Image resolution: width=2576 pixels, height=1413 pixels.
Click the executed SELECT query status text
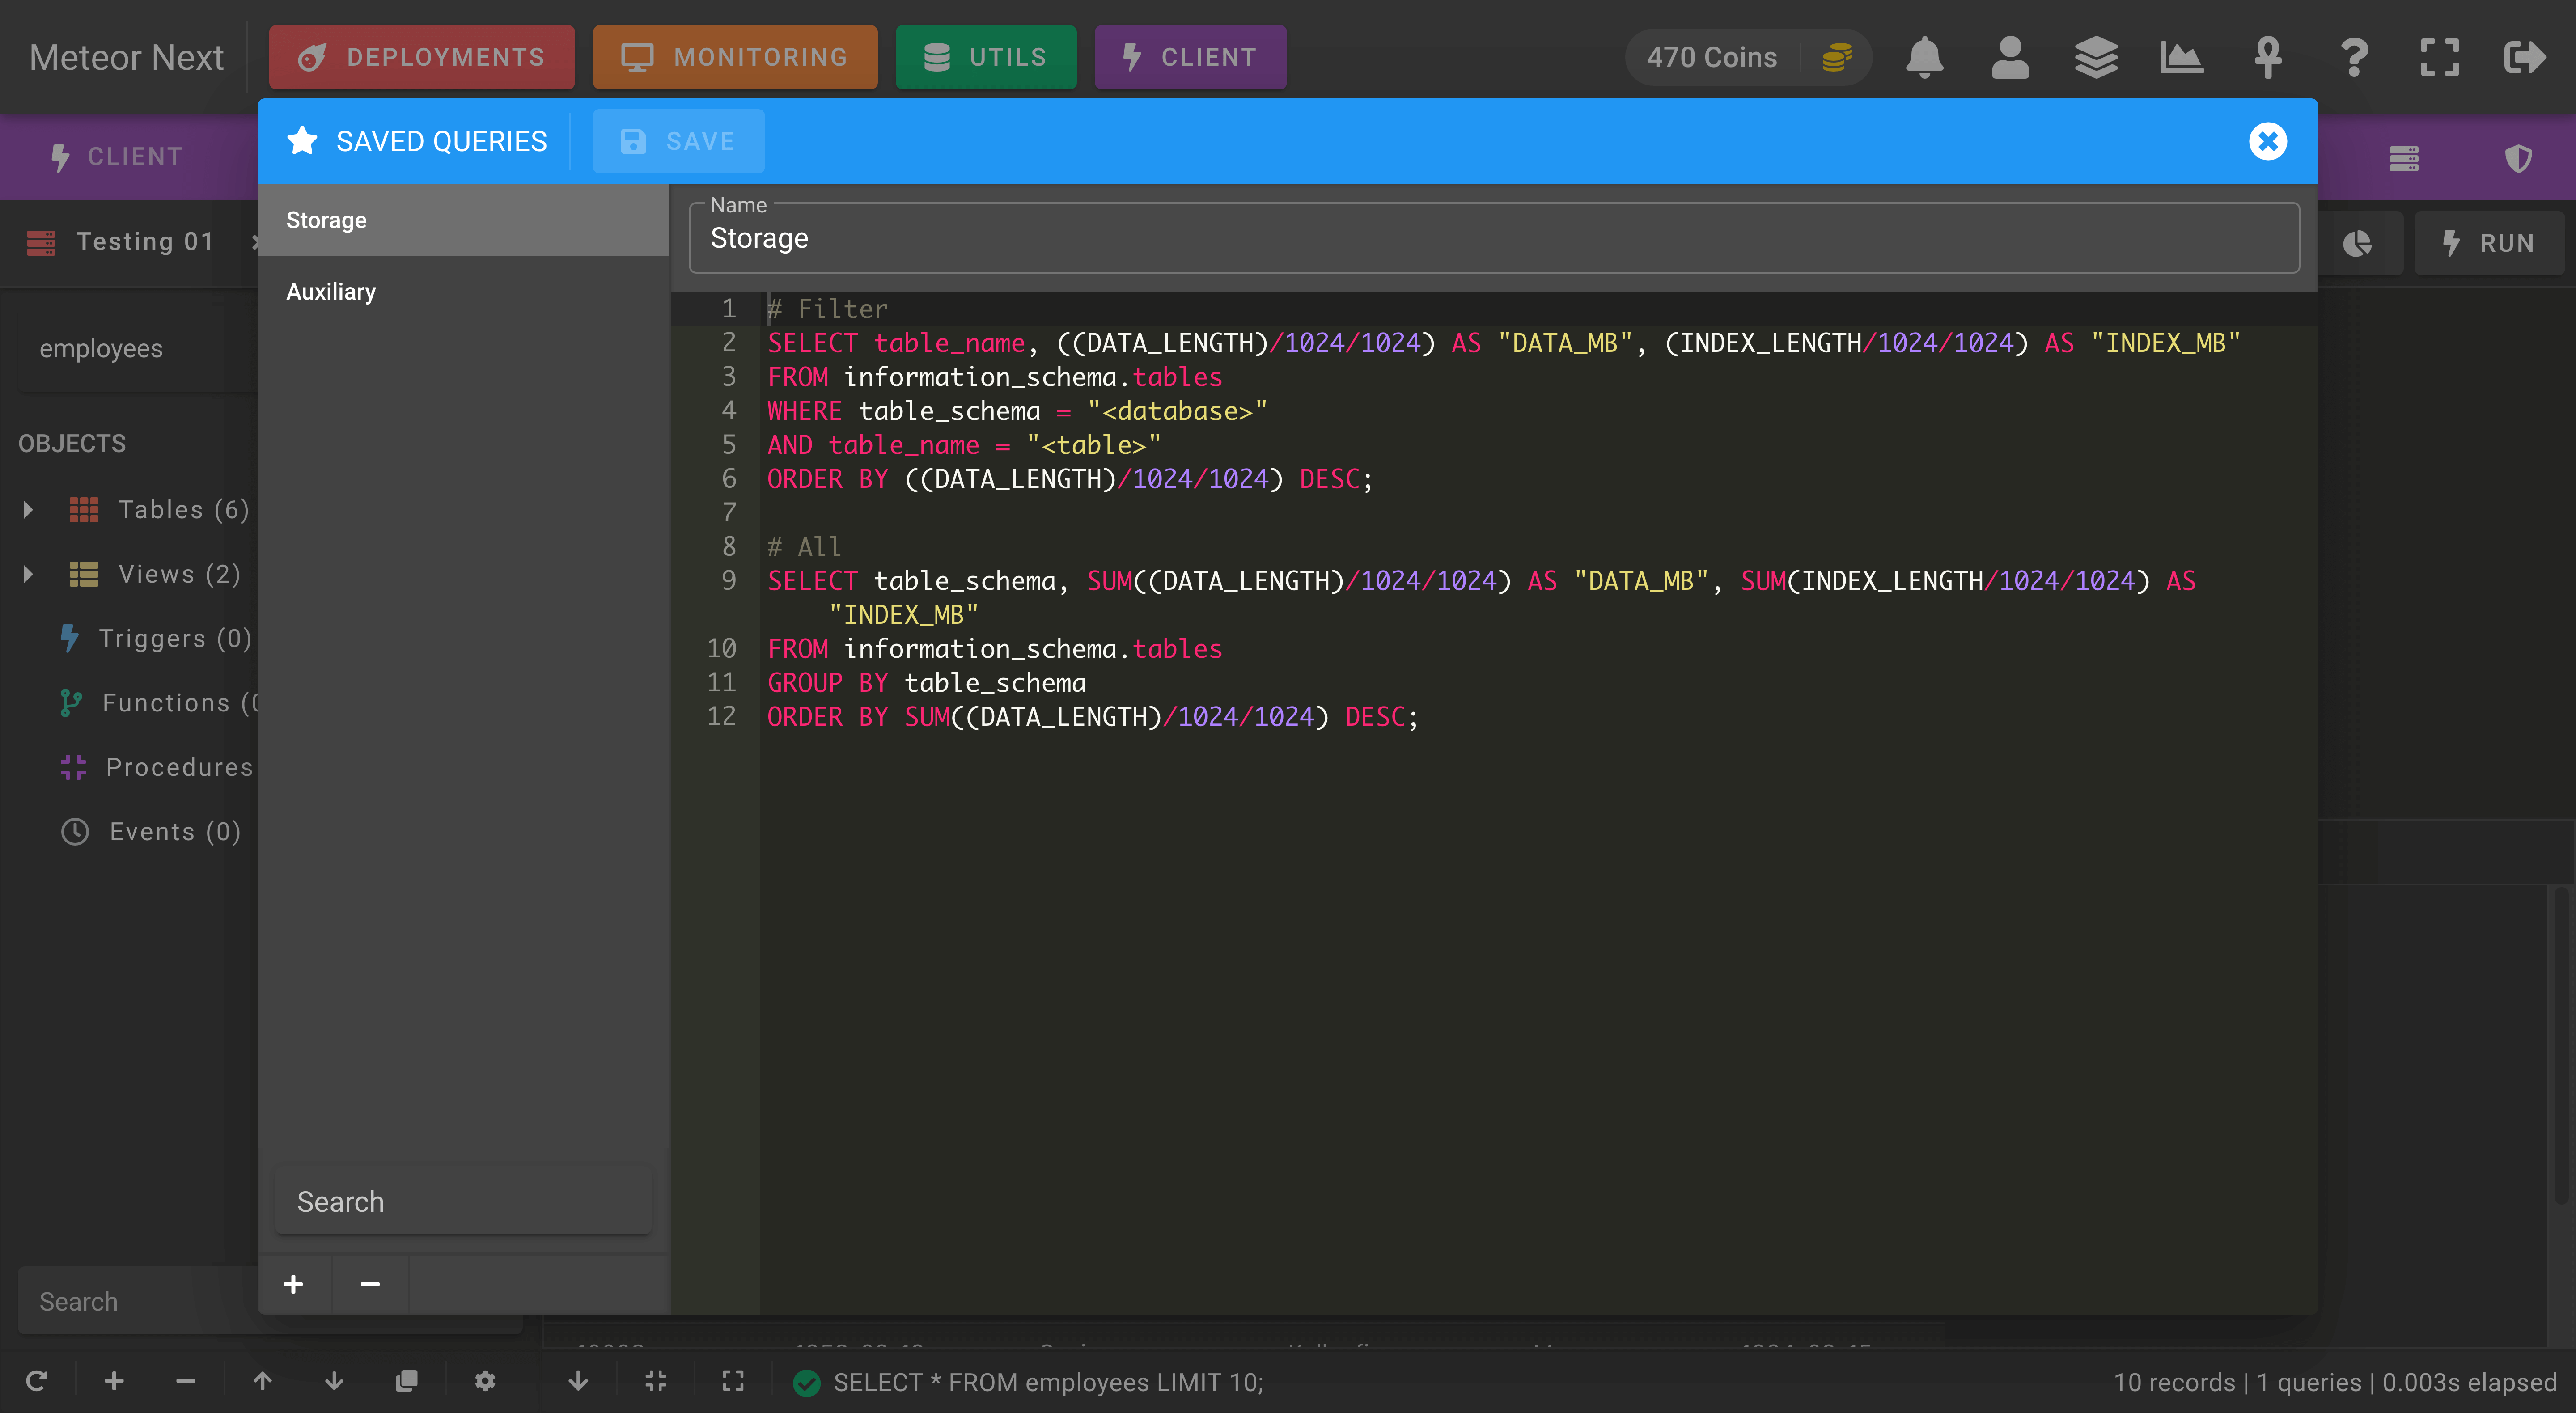point(1048,1383)
